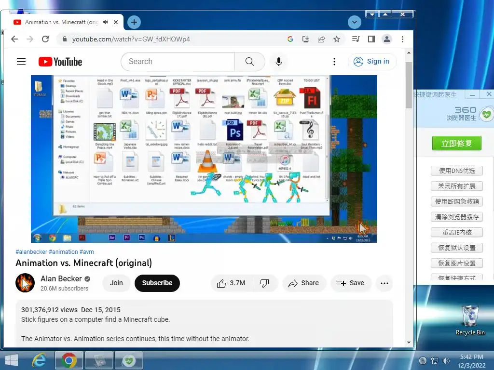The width and height of the screenshot is (494, 370).
Task: Play the Animation vs. Minecraft video
Action: 204,159
